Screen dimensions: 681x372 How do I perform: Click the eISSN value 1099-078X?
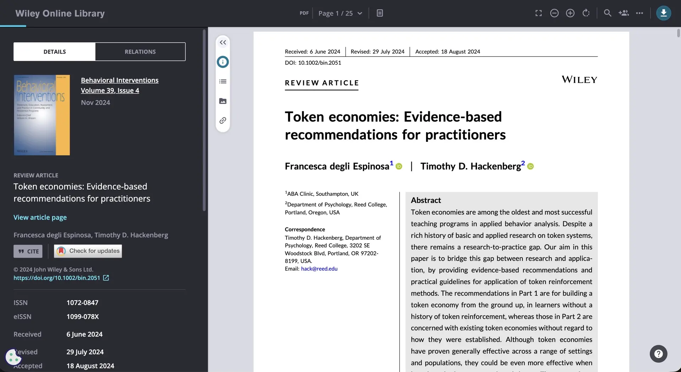click(x=83, y=317)
